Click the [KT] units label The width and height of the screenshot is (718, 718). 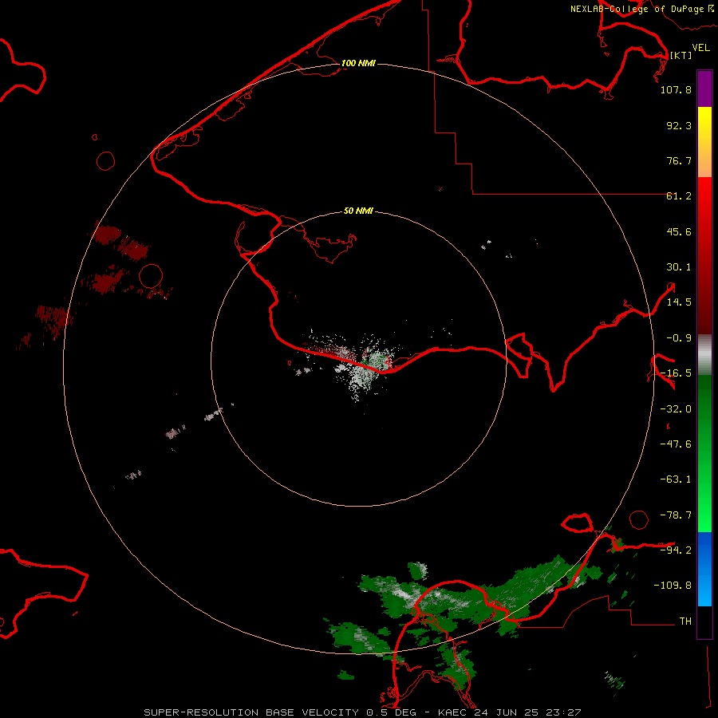681,55
